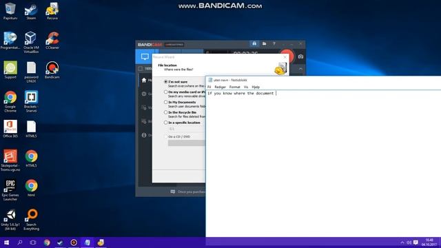Collapse the Bandicam panel with chevron arrow
The height and width of the screenshot is (248, 441).
(300, 69)
